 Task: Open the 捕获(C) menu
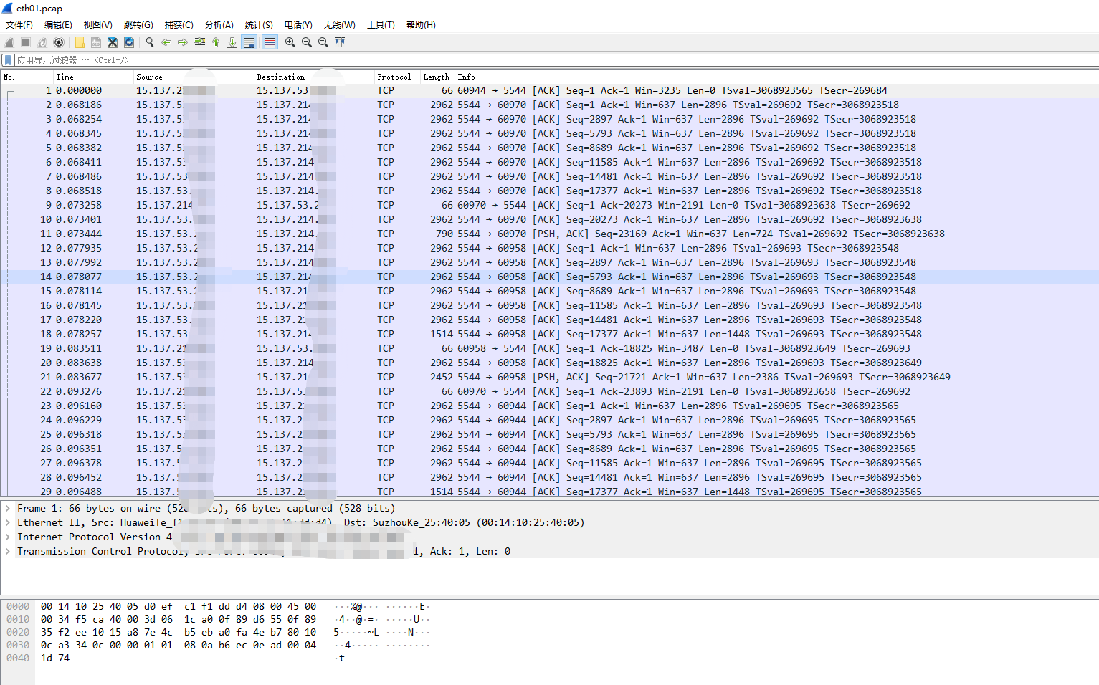click(179, 25)
